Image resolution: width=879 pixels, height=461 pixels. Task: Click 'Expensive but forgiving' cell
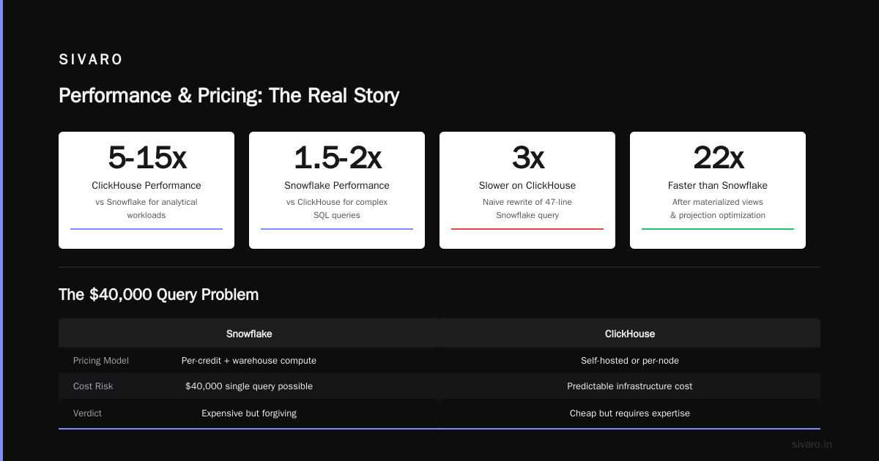point(249,413)
